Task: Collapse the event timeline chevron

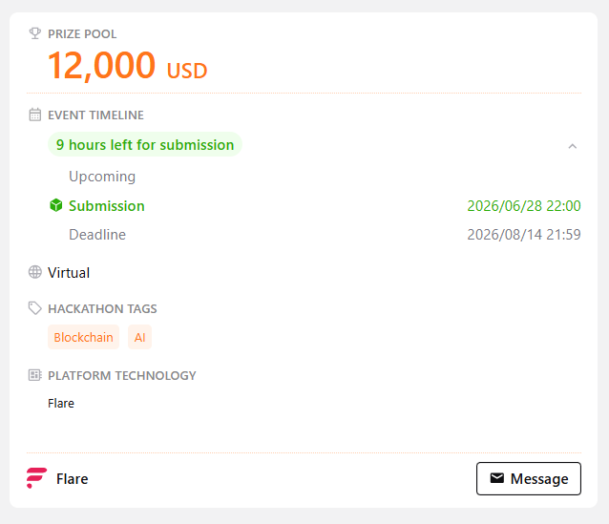Action: [x=572, y=146]
